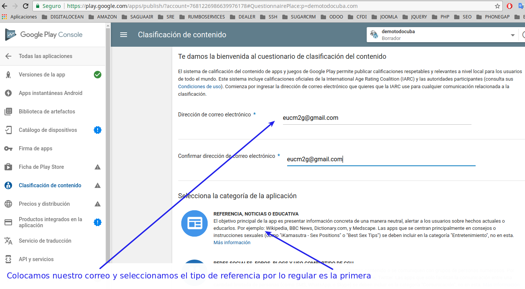Open the SSH bookmarks folder
This screenshot has height=289, width=525.
[268, 17]
